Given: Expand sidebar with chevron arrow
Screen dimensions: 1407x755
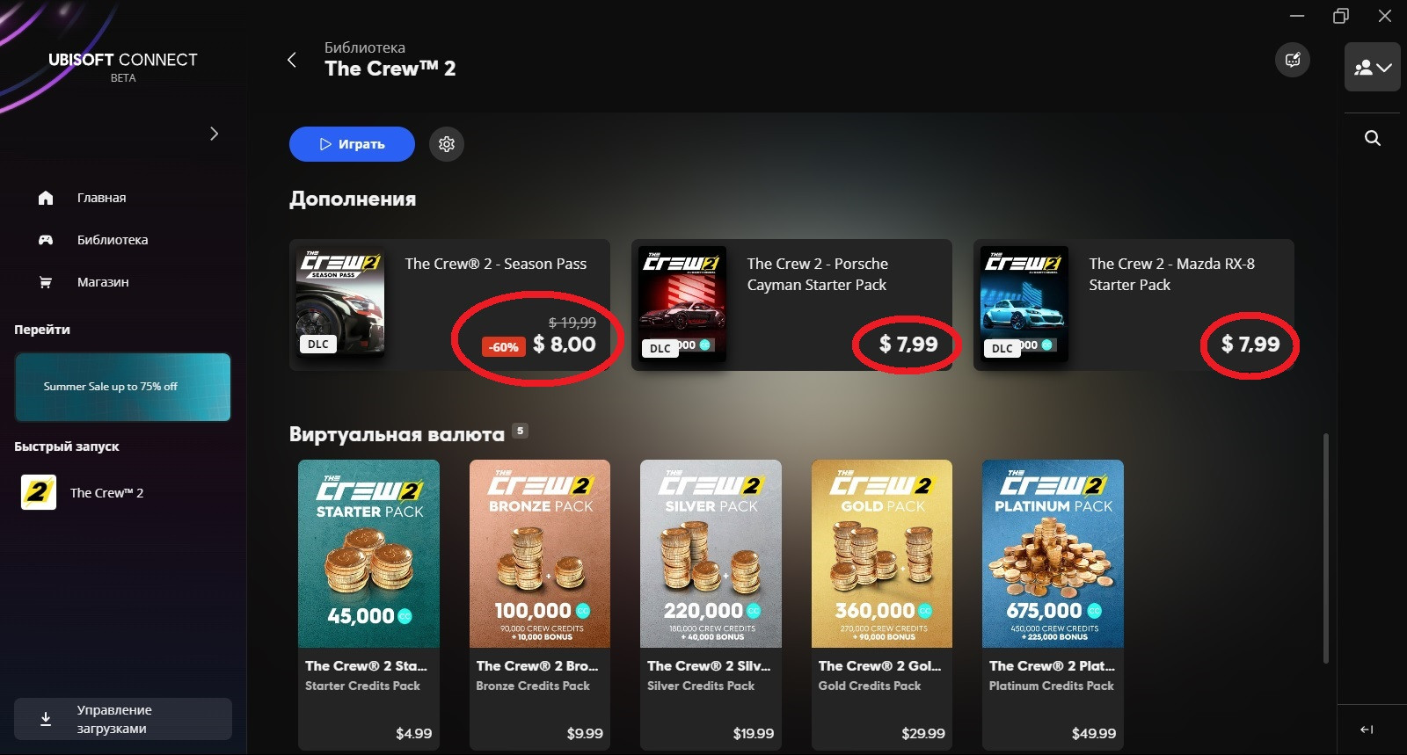Looking at the screenshot, I should pos(214,134).
